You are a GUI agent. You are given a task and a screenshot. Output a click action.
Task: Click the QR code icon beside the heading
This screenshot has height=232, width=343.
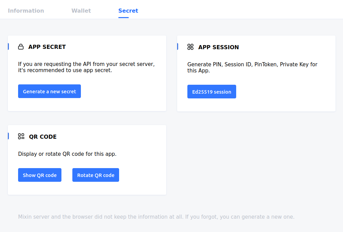[x=21, y=136]
